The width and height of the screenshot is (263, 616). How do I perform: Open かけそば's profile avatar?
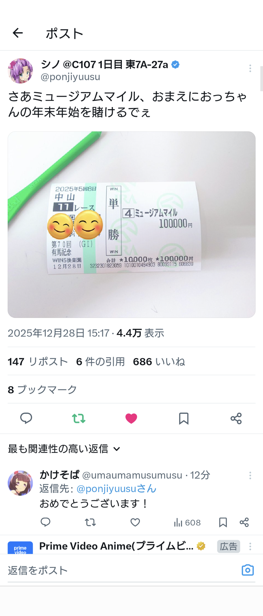click(20, 483)
